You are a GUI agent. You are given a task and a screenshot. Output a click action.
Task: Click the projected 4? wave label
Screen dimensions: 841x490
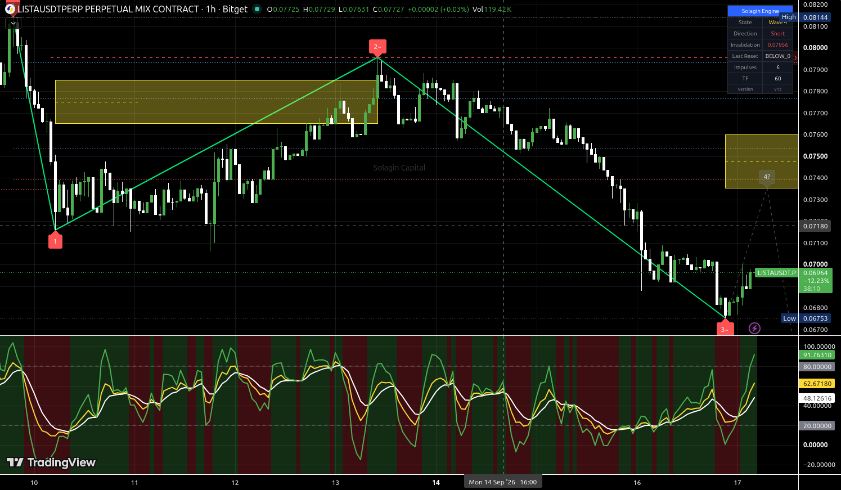point(767,178)
